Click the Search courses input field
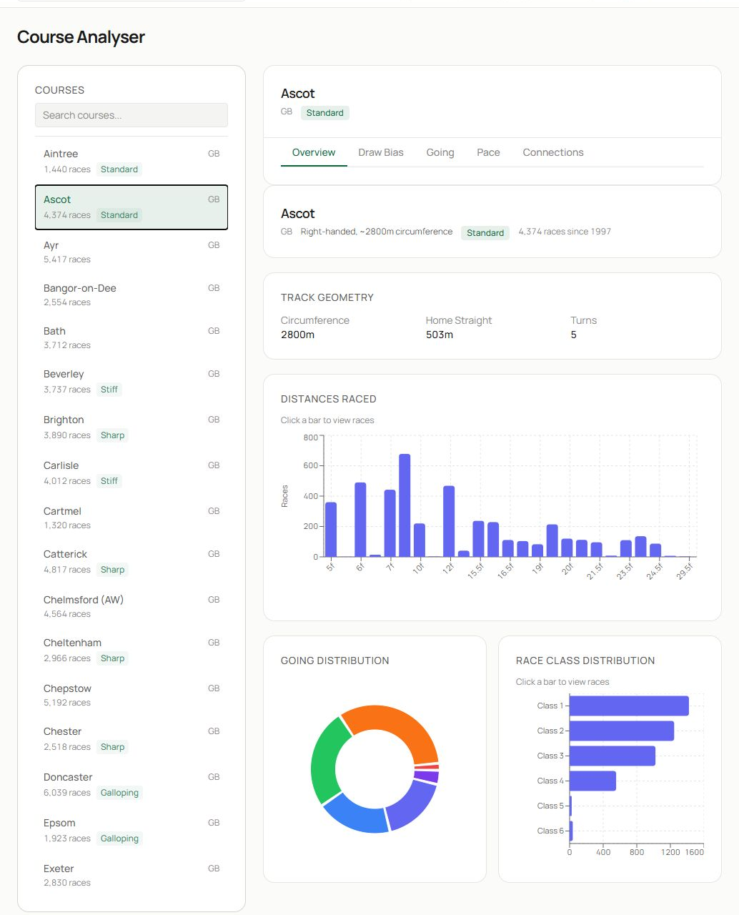739x915 pixels. 132,115
